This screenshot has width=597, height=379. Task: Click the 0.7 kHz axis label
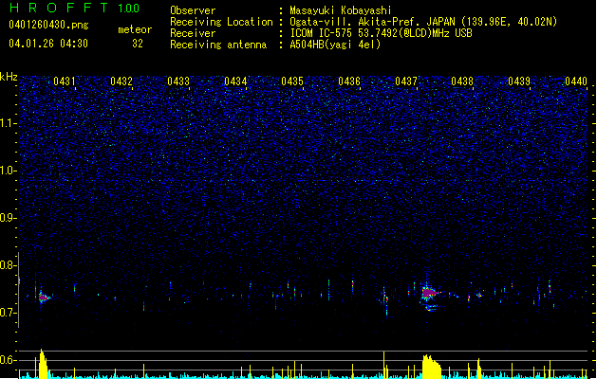tap(8, 313)
